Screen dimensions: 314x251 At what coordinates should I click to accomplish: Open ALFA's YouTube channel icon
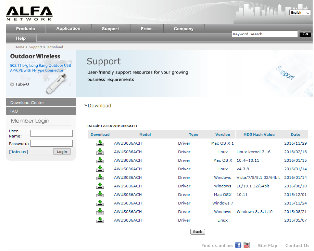(246, 245)
